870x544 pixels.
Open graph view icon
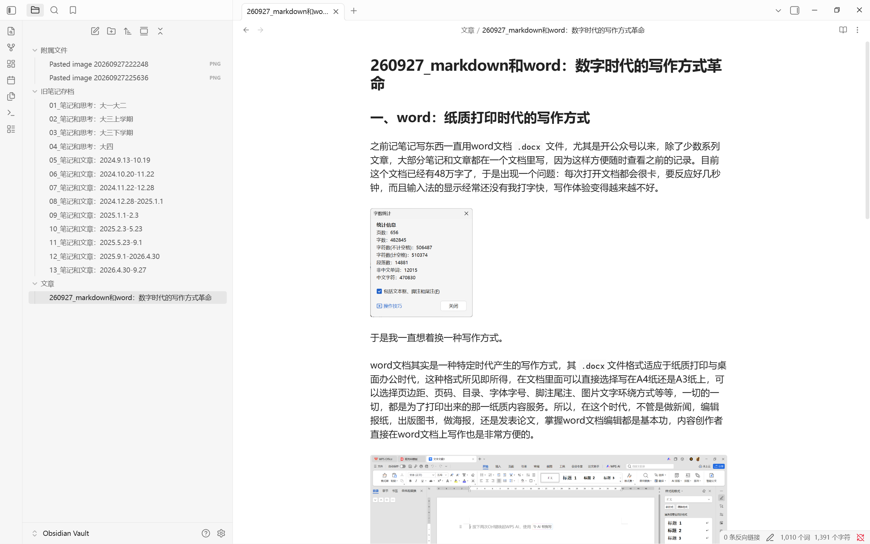[x=11, y=48]
